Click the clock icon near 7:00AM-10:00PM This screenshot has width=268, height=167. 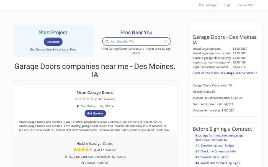[x=82, y=163]
